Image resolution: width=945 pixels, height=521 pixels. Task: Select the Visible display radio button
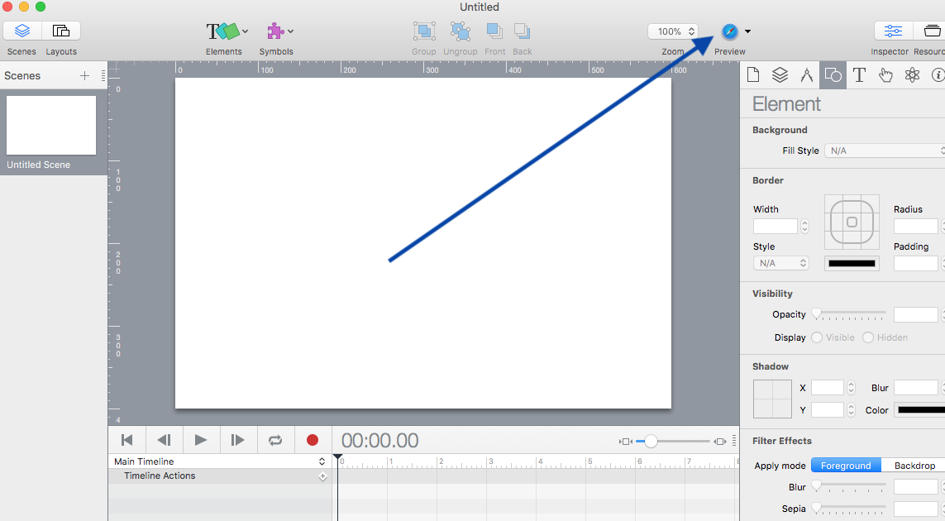tap(817, 337)
